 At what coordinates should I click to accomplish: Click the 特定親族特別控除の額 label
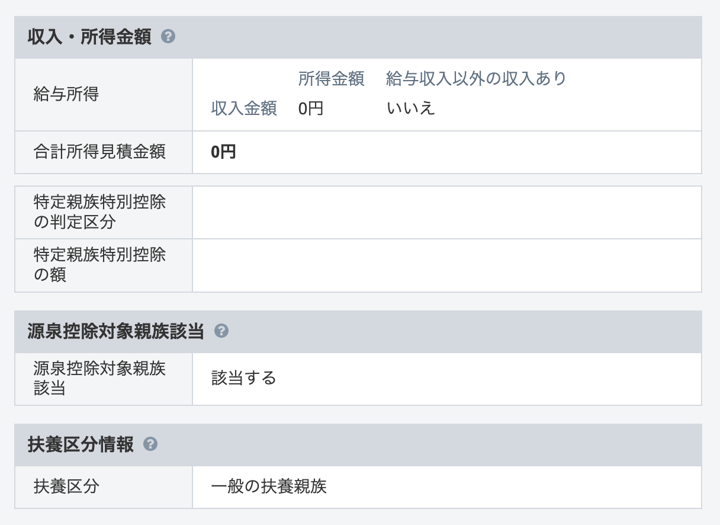pos(99,265)
